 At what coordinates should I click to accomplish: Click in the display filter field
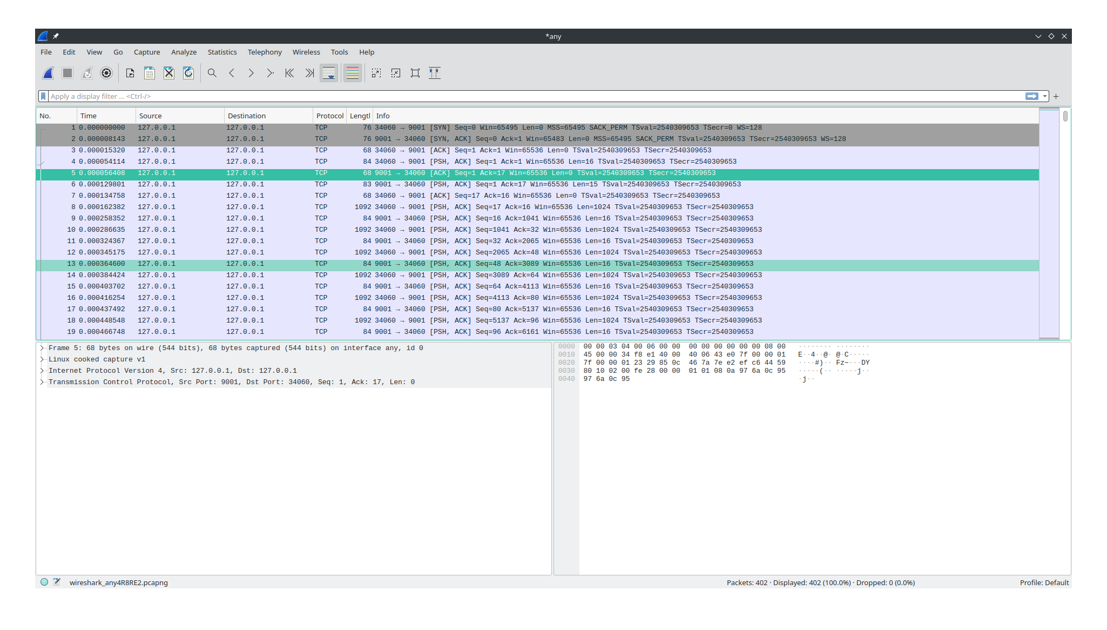coord(536,96)
